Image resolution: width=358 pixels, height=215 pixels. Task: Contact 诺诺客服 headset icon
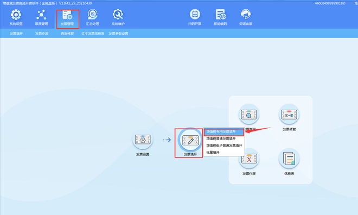coord(246,15)
